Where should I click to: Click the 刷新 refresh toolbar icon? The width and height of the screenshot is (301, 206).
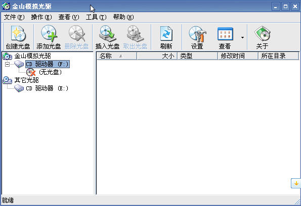click(166, 34)
